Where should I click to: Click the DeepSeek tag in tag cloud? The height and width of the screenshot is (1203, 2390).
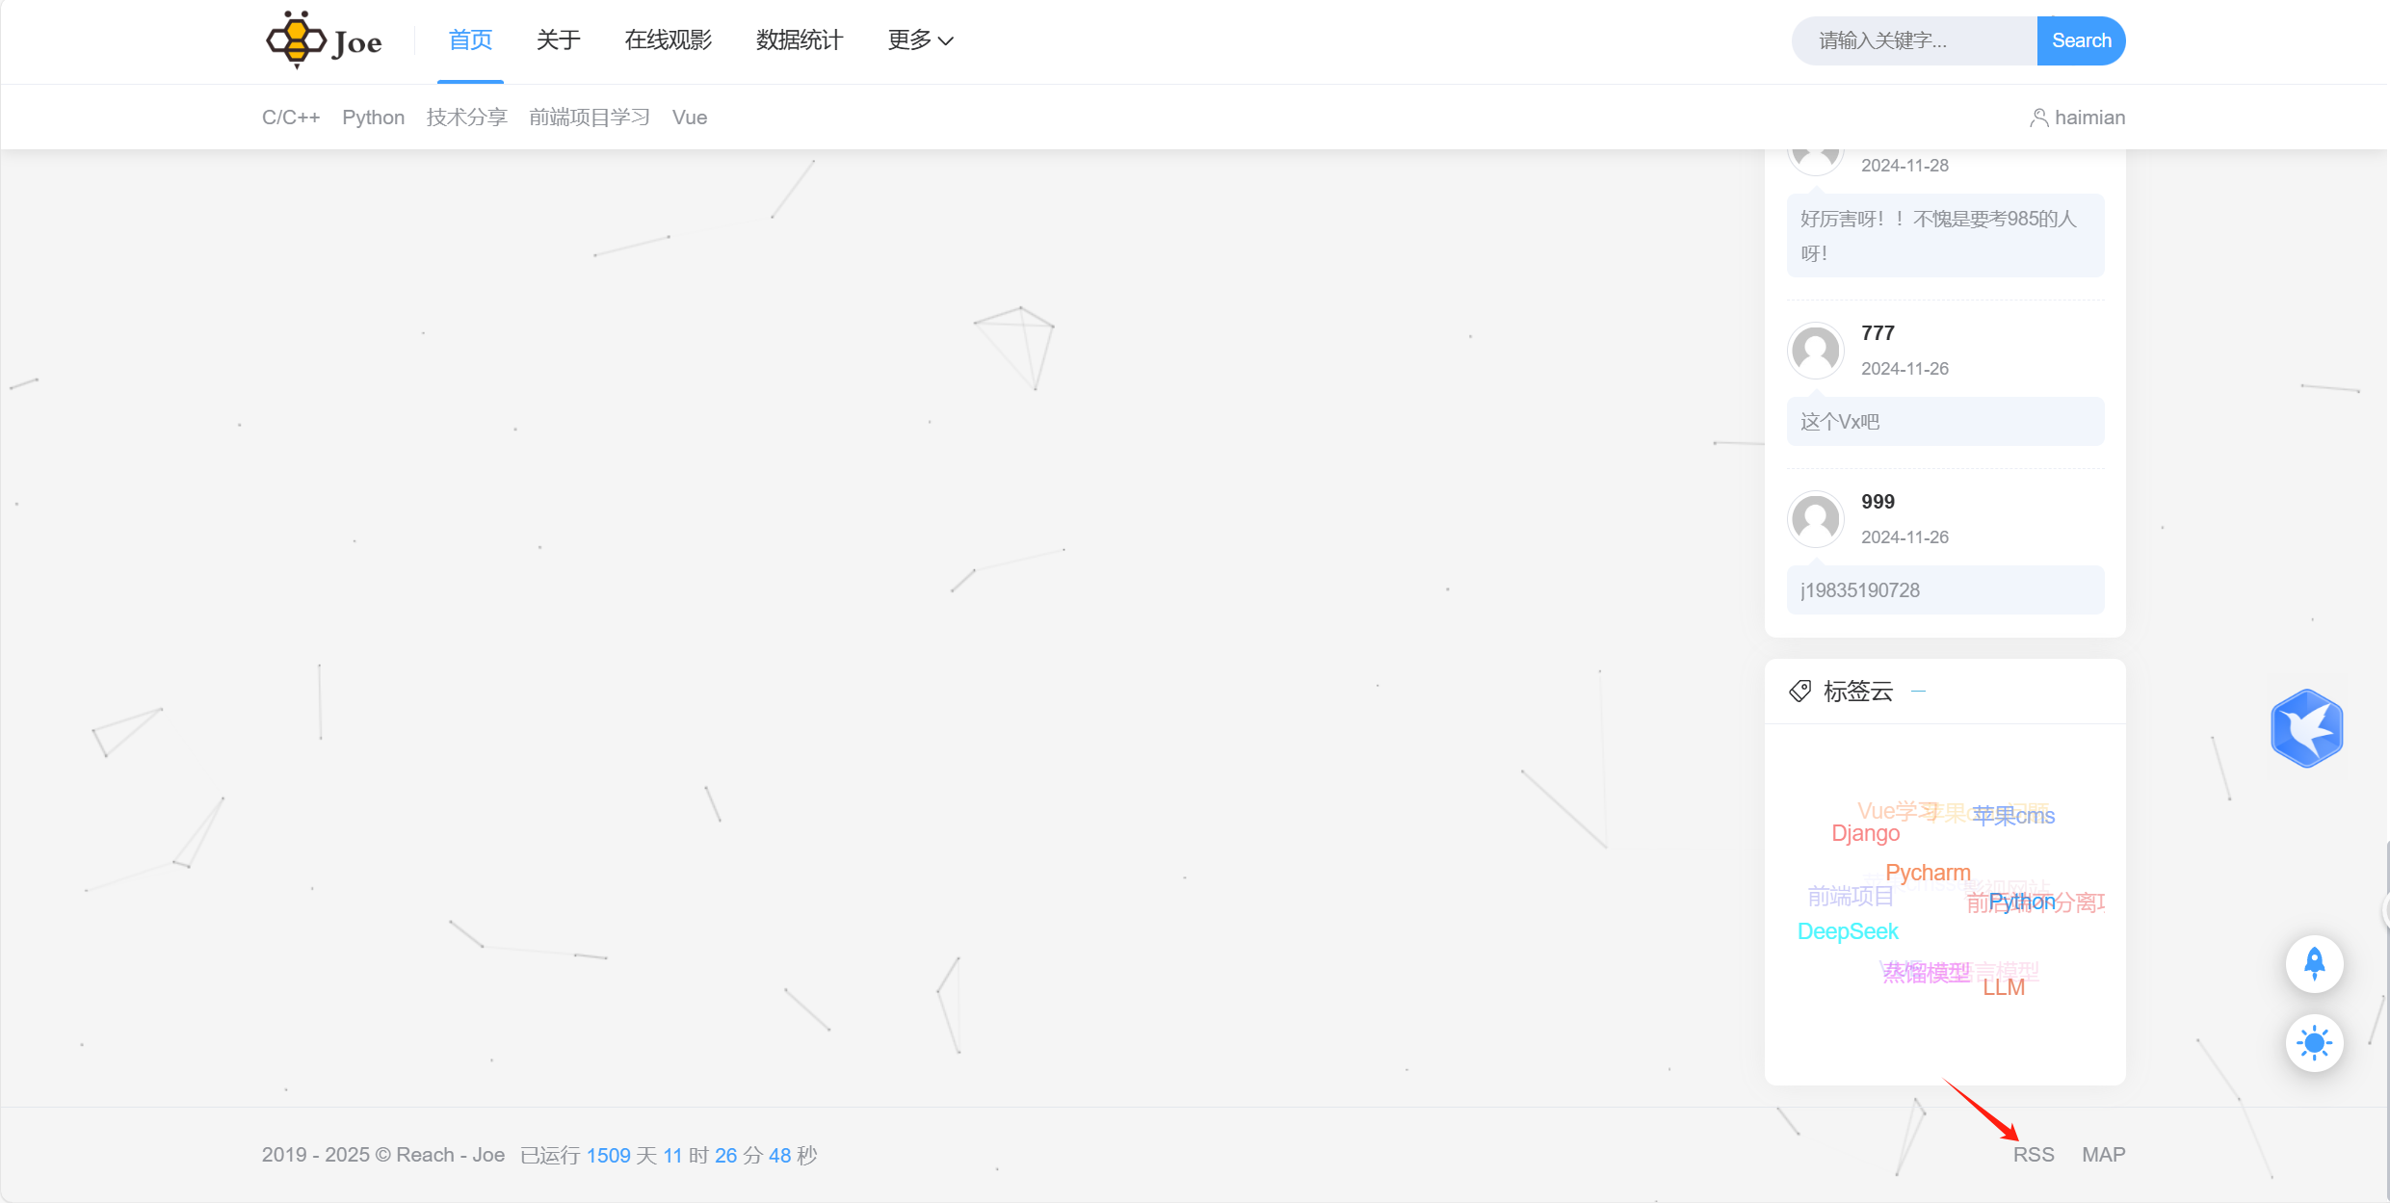(x=1847, y=931)
